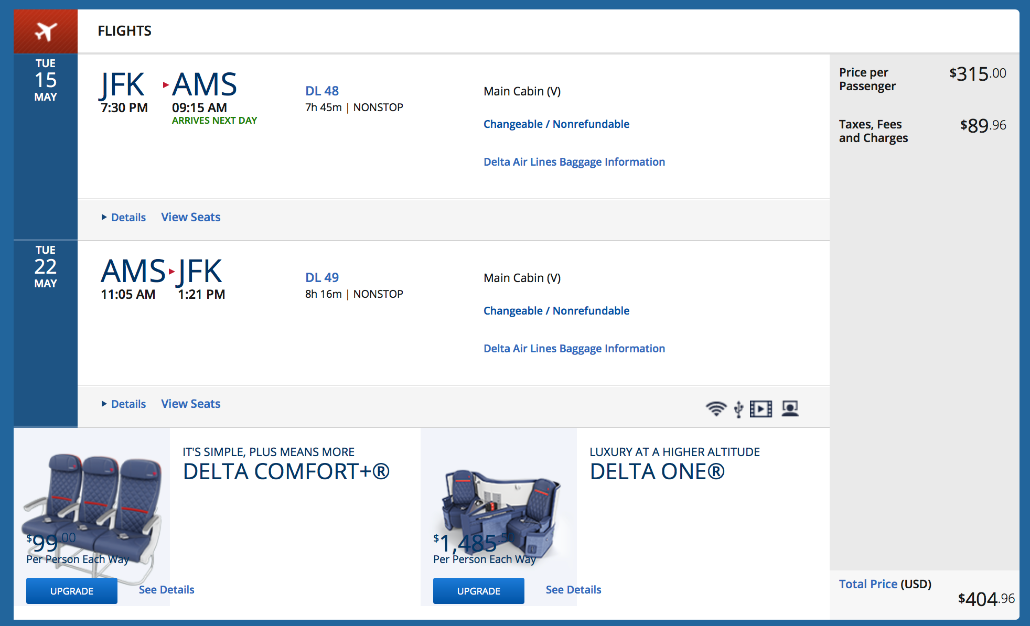See Details for Delta Comfort+
This screenshot has height=626, width=1030.
click(167, 590)
